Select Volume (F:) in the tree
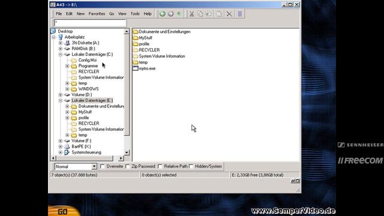 click(82, 141)
